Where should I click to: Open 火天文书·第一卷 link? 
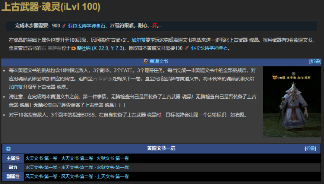[41, 158]
